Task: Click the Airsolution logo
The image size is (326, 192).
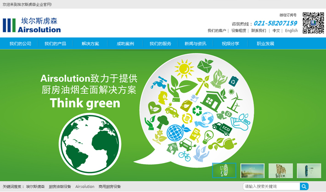Action: point(32,25)
